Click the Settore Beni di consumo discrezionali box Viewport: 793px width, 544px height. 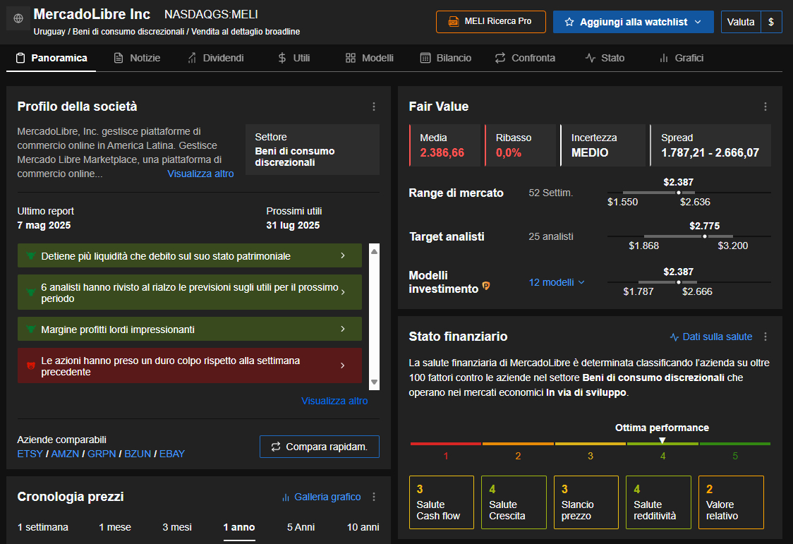[x=313, y=150]
